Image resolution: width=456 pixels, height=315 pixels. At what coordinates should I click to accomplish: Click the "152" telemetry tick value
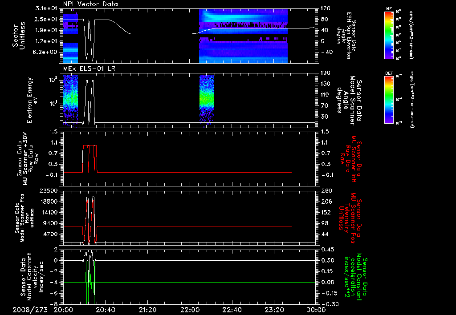(326, 212)
